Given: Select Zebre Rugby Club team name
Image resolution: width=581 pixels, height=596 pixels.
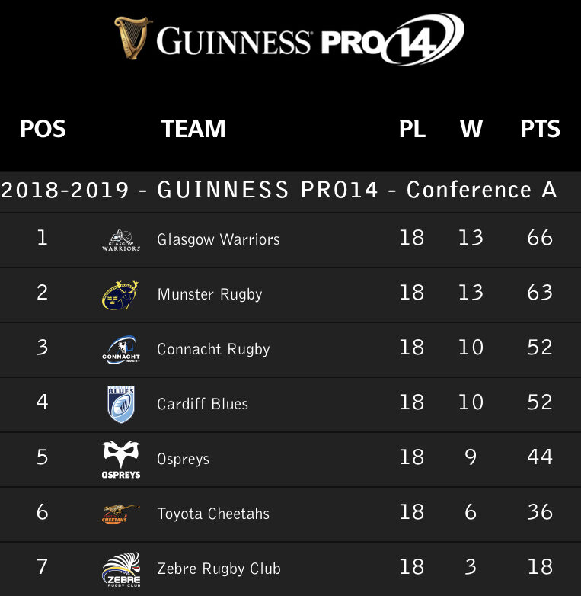Looking at the screenshot, I should [x=219, y=569].
